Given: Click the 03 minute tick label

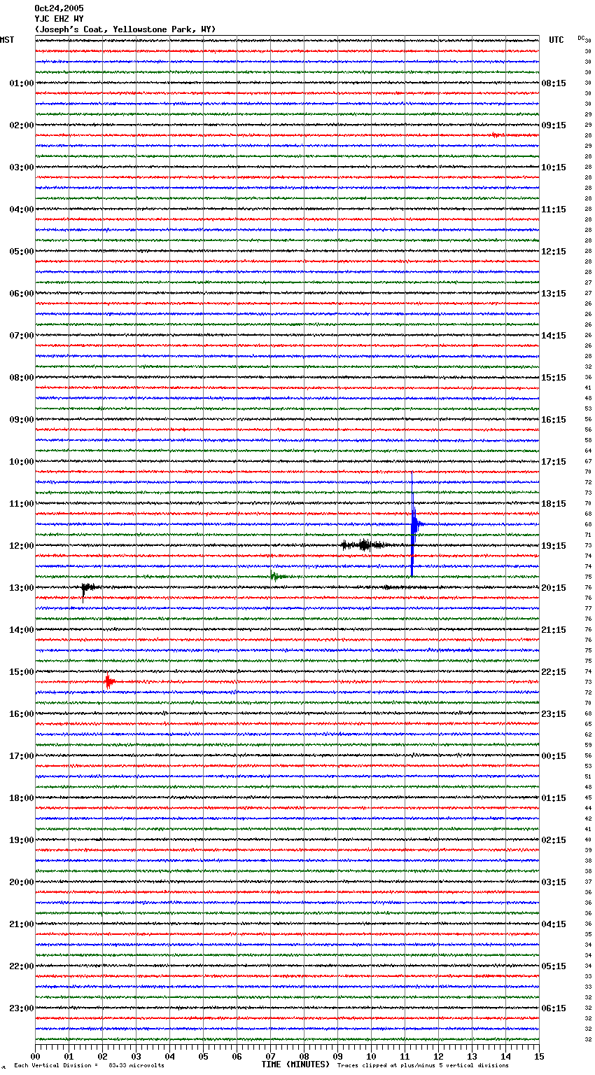Looking at the screenshot, I should [x=136, y=1056].
